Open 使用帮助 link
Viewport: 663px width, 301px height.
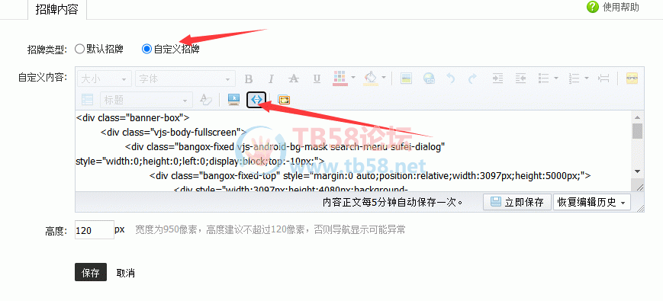point(620,7)
